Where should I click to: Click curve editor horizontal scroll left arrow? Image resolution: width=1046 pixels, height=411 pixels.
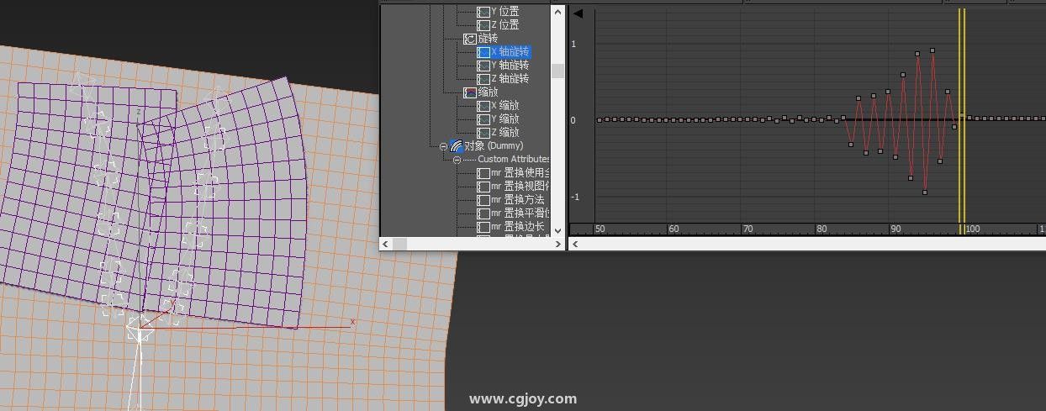575,244
